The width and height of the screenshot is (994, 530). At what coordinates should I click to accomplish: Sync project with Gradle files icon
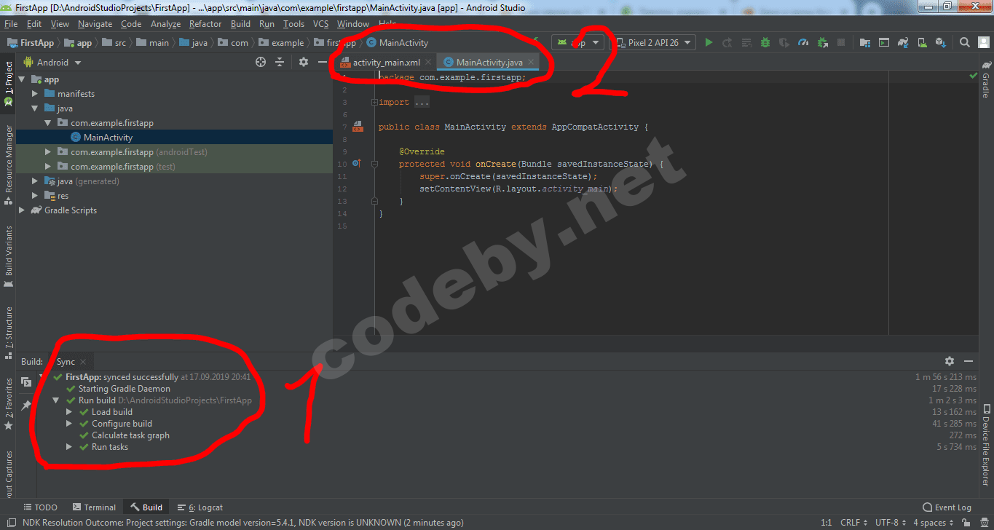pos(902,43)
